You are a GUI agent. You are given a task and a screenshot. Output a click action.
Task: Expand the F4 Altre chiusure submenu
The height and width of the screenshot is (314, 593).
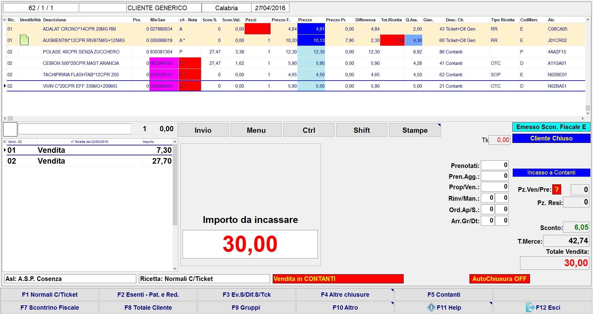[x=392, y=291]
